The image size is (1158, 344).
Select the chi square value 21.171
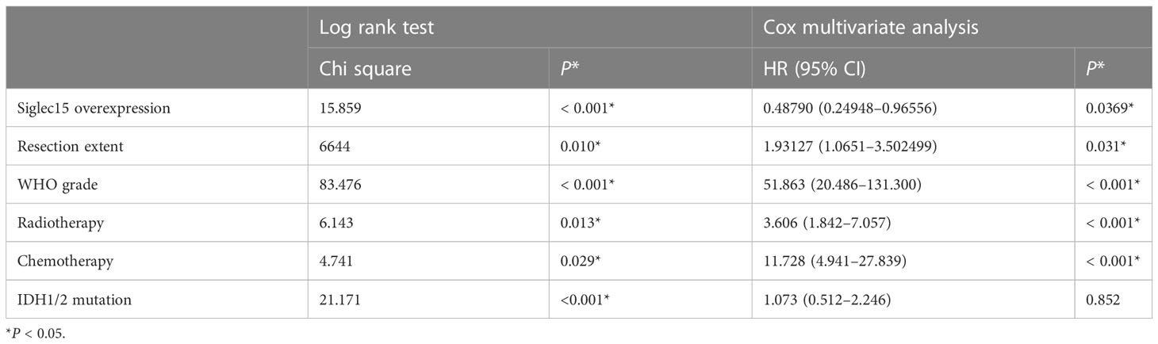pyautogui.click(x=341, y=300)
